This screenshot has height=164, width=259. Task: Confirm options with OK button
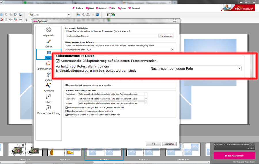click(x=153, y=144)
